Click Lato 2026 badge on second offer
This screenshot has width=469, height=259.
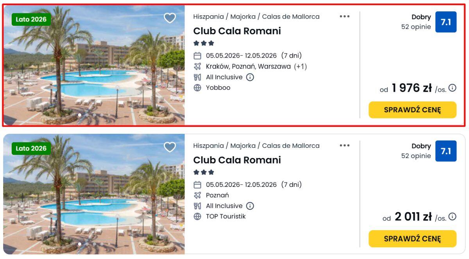pyautogui.click(x=31, y=148)
